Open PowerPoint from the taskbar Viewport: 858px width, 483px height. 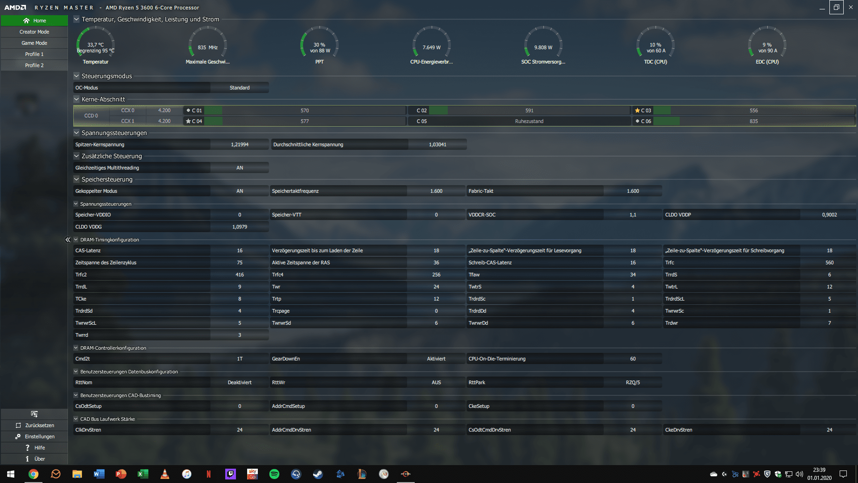click(121, 474)
